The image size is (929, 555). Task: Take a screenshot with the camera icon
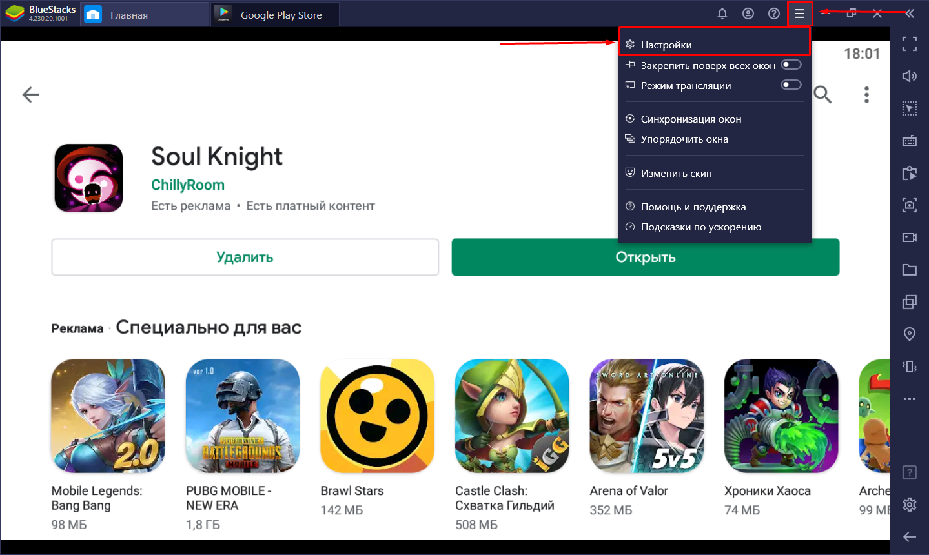pyautogui.click(x=910, y=205)
